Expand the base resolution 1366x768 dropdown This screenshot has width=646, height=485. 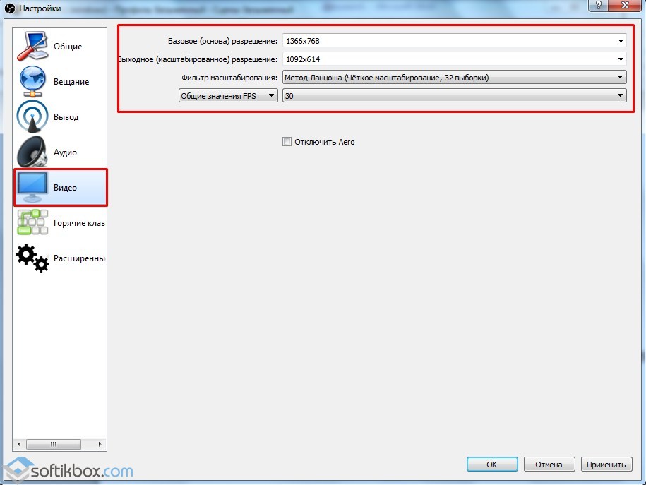(x=454, y=41)
